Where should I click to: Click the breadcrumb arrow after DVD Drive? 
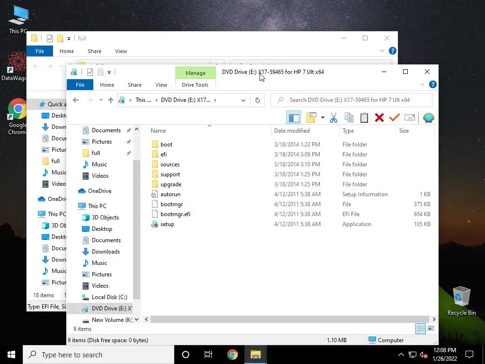click(x=216, y=100)
